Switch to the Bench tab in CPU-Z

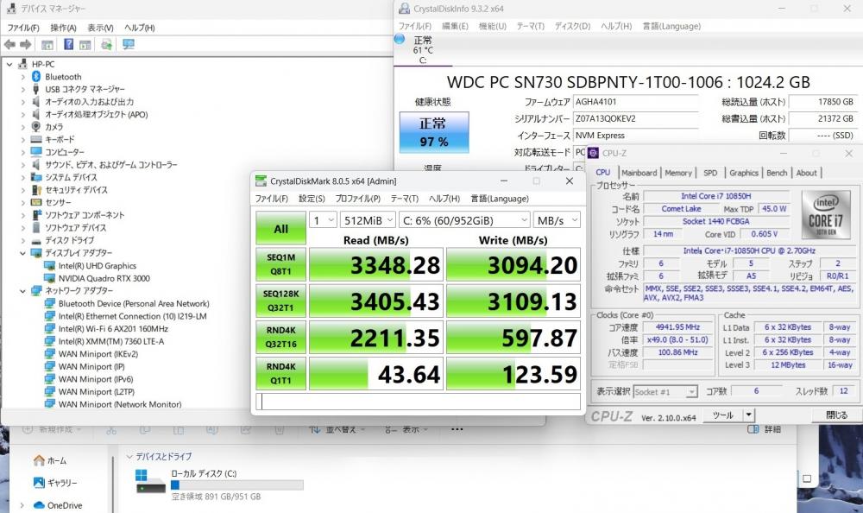pos(777,173)
